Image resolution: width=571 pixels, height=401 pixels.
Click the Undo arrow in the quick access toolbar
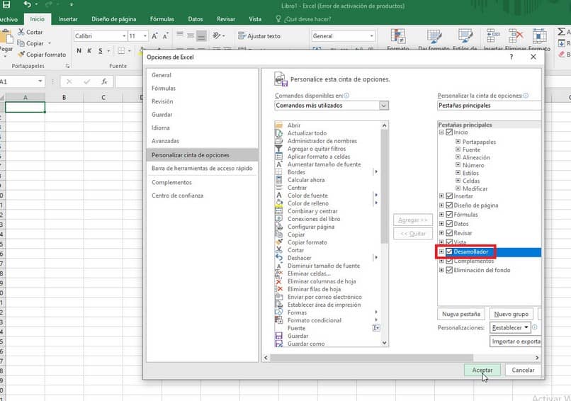[x=27, y=5]
